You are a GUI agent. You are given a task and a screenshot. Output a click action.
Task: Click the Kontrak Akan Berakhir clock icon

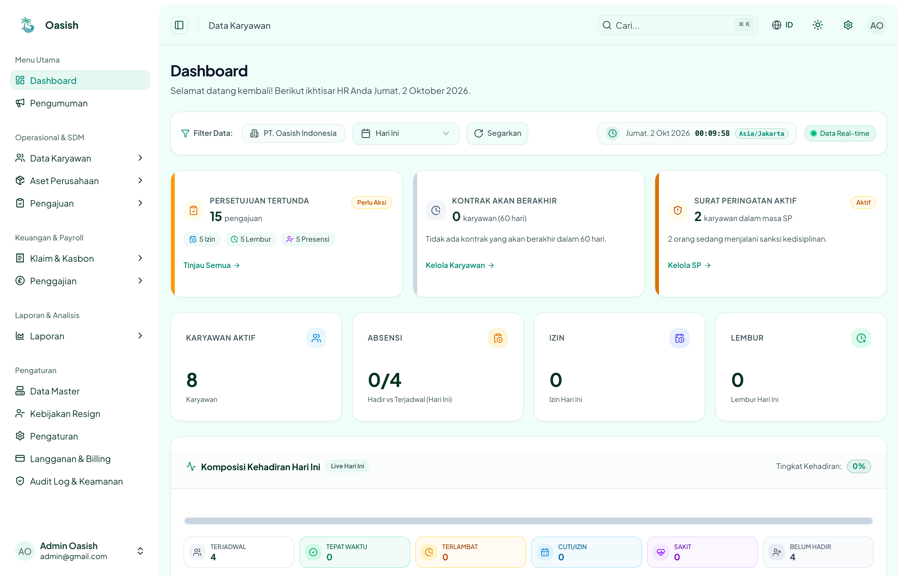click(436, 210)
